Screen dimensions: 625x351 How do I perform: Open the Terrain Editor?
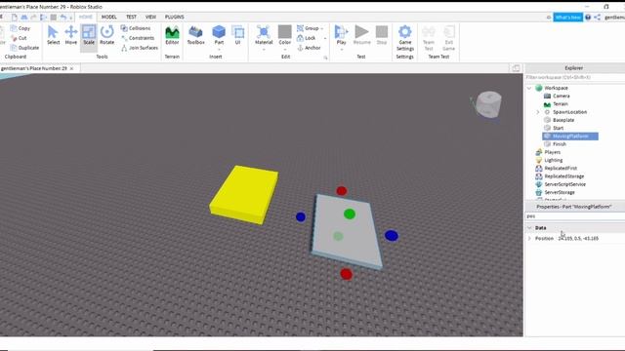pyautogui.click(x=172, y=35)
